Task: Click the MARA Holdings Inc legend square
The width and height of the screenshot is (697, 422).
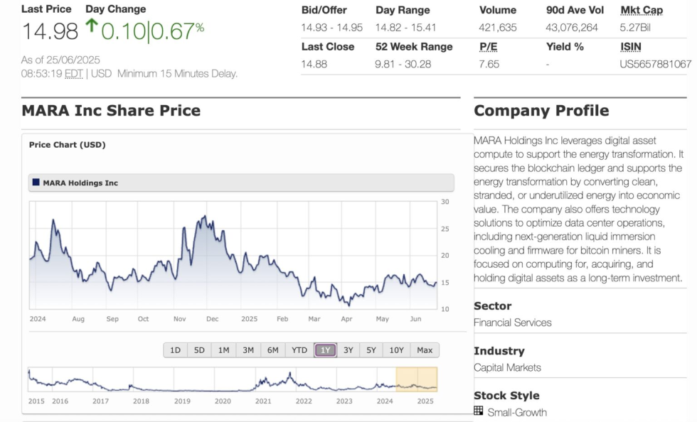Action: (36, 183)
